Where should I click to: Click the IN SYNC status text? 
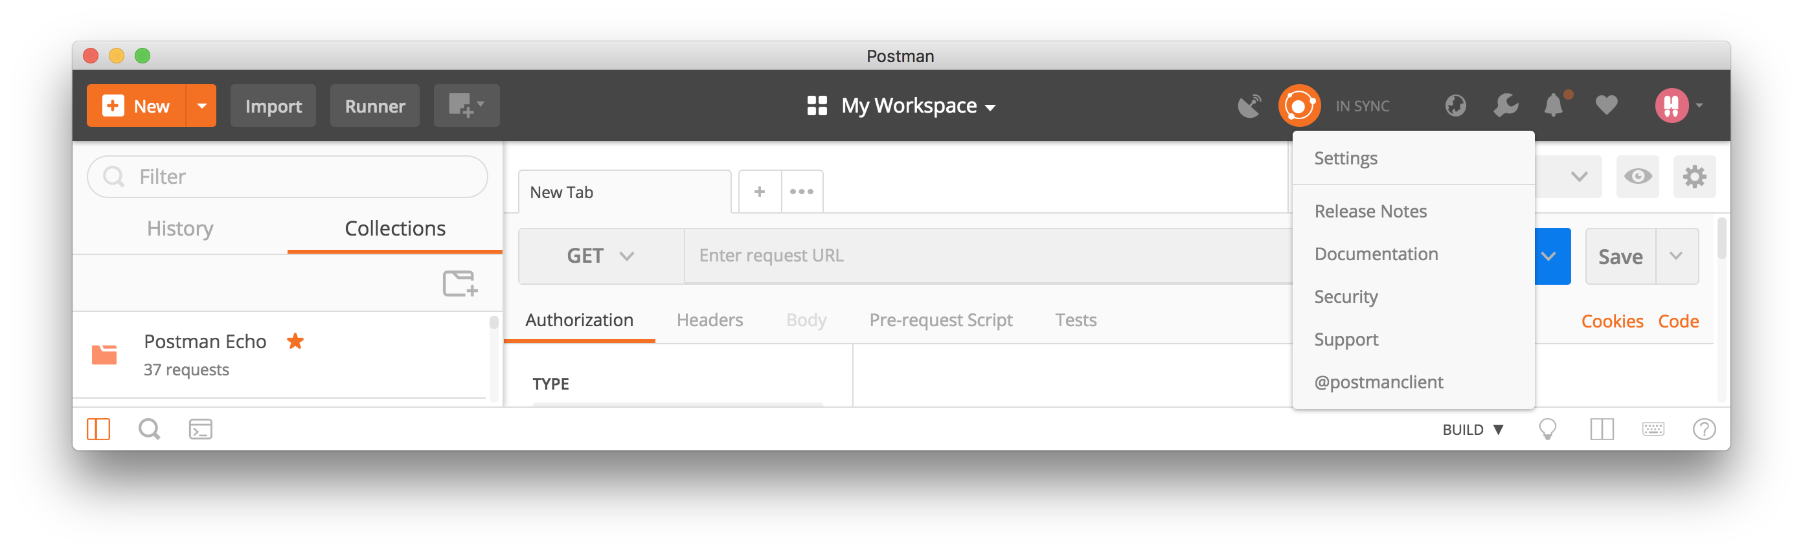tap(1362, 106)
